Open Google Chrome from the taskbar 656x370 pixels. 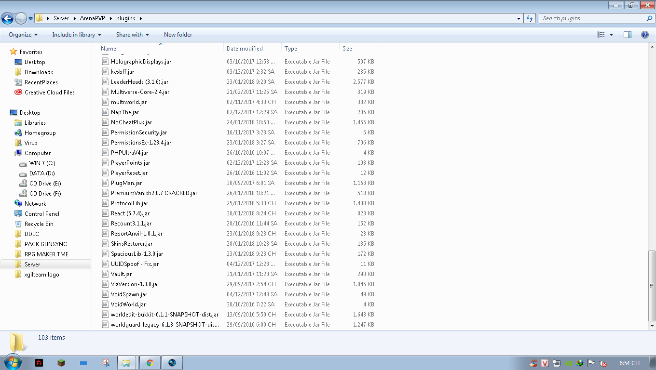pyautogui.click(x=150, y=363)
